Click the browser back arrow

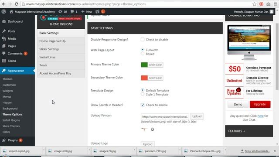pos(3,4)
